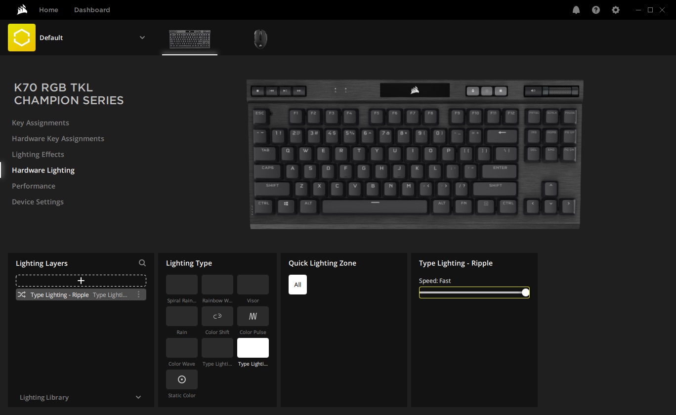Click the keyboard's profile switch button

click(473, 91)
